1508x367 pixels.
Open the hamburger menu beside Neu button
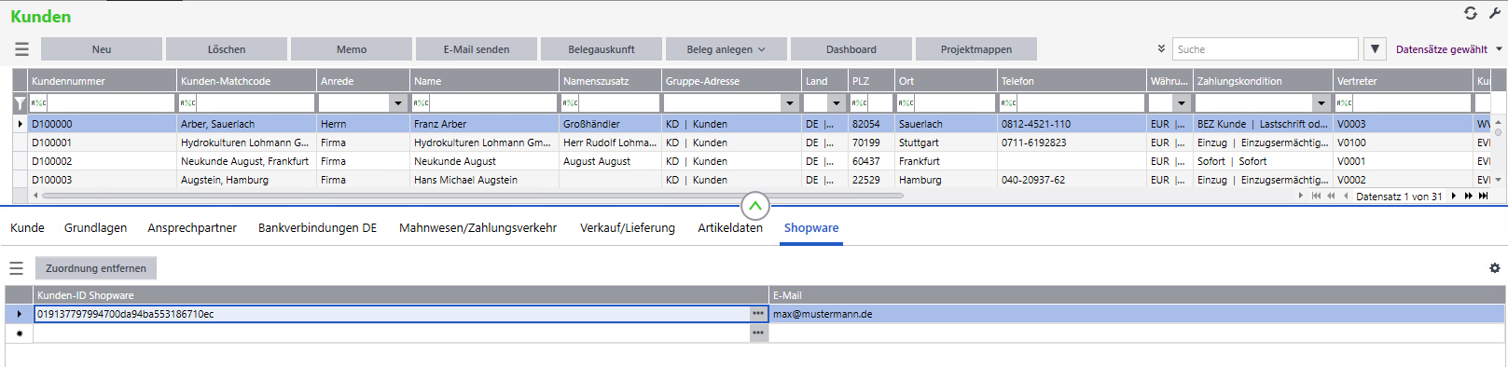pos(21,49)
